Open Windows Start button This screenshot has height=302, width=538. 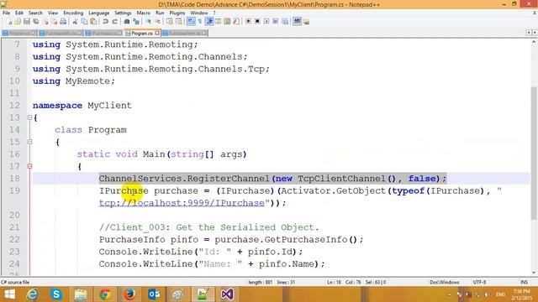pyautogui.click(x=9, y=294)
